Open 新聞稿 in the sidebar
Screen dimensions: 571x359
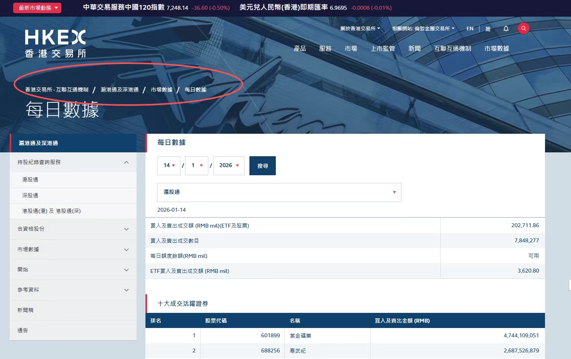(25, 310)
